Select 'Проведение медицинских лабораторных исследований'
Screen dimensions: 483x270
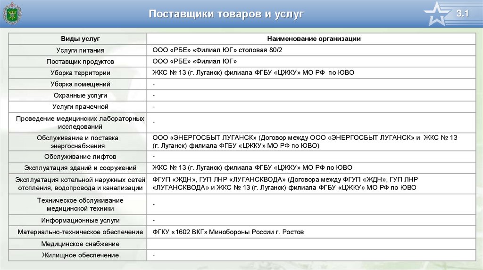(x=78, y=123)
